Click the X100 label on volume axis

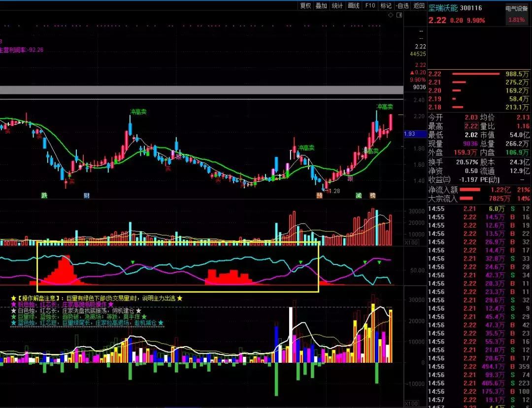click(411, 242)
